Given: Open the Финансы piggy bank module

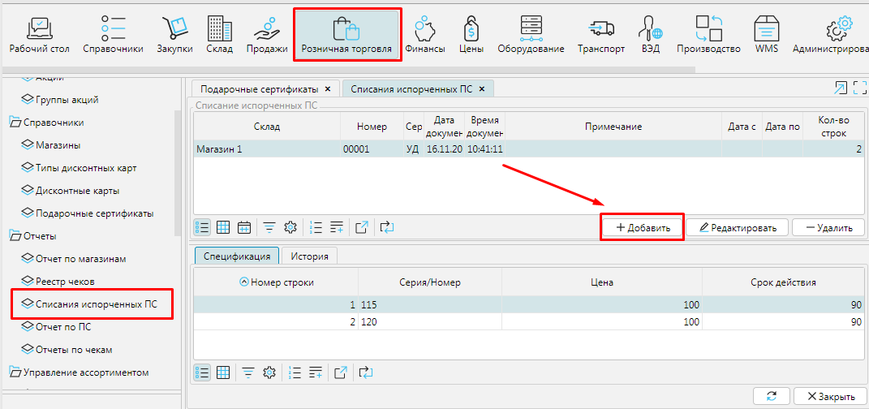Looking at the screenshot, I should [x=427, y=35].
